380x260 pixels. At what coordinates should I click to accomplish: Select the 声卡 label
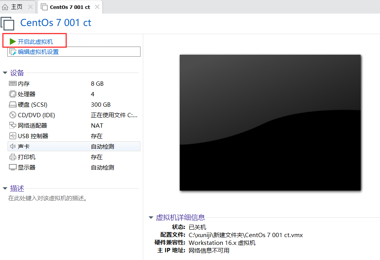click(x=24, y=146)
